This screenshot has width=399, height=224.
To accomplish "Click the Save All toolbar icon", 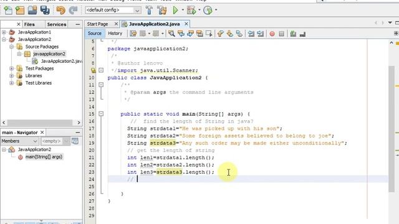I will click(45, 10).
